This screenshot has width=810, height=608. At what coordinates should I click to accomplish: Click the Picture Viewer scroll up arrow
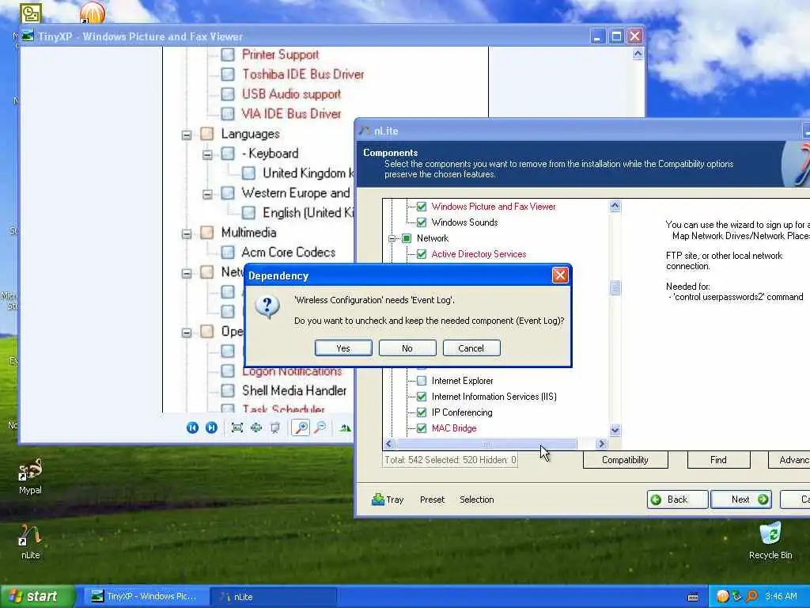638,54
